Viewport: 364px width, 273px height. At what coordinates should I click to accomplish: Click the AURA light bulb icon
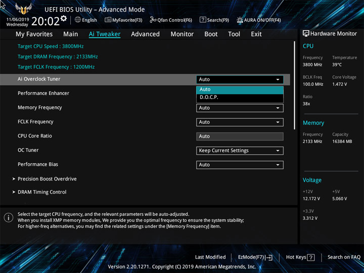click(240, 20)
